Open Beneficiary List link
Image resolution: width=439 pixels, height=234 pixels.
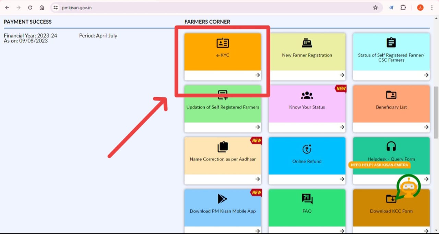[391, 107]
